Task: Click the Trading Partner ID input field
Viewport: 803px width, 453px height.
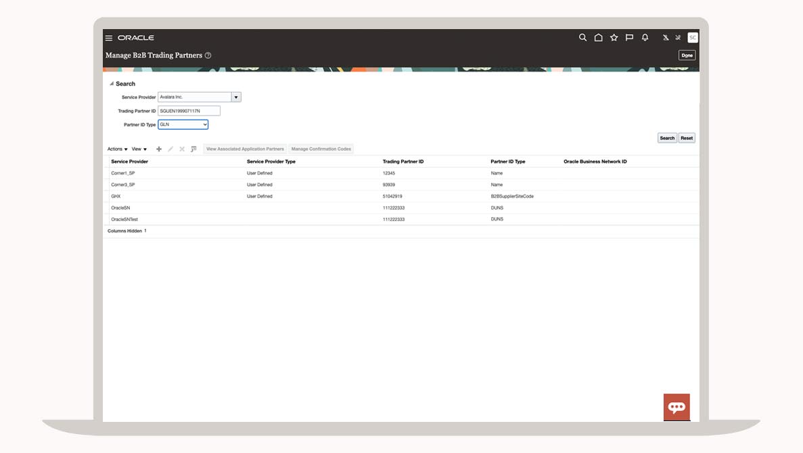Action: [x=189, y=111]
